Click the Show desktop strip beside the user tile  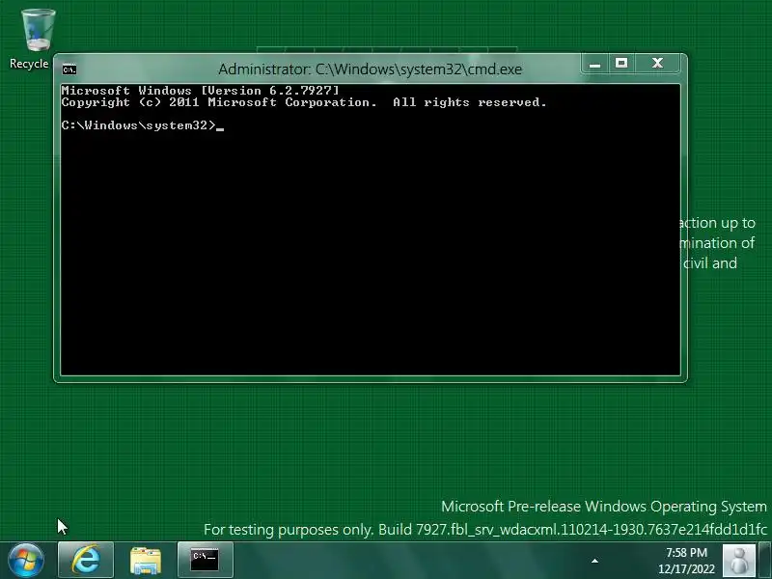coord(765,561)
